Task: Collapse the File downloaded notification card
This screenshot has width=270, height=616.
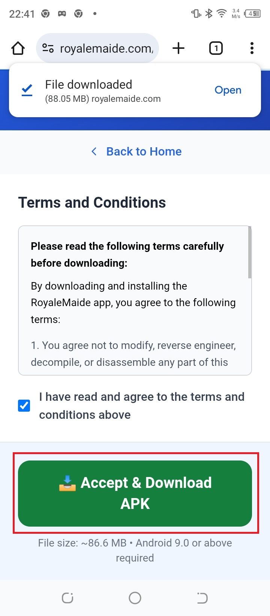Action: (x=135, y=90)
